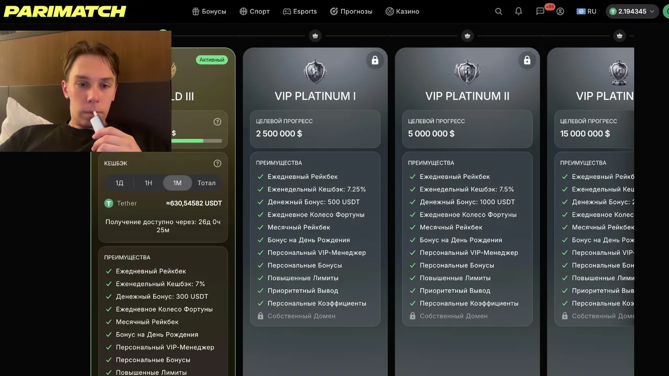Click the help question mark beside Кешбэк
Viewport: 669px width, 376px height.
click(x=217, y=163)
